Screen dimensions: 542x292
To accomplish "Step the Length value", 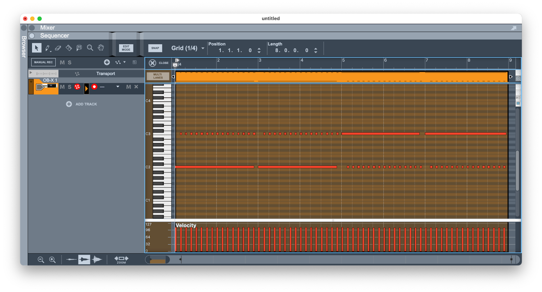I will click(x=316, y=51).
